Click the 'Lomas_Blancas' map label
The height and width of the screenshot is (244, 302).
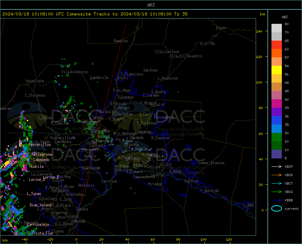coord(211,163)
